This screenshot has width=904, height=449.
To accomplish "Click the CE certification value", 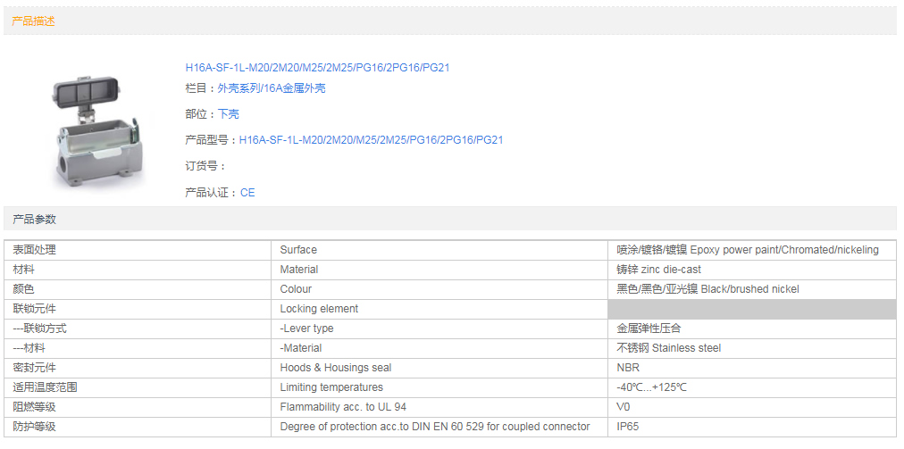I will tap(247, 193).
